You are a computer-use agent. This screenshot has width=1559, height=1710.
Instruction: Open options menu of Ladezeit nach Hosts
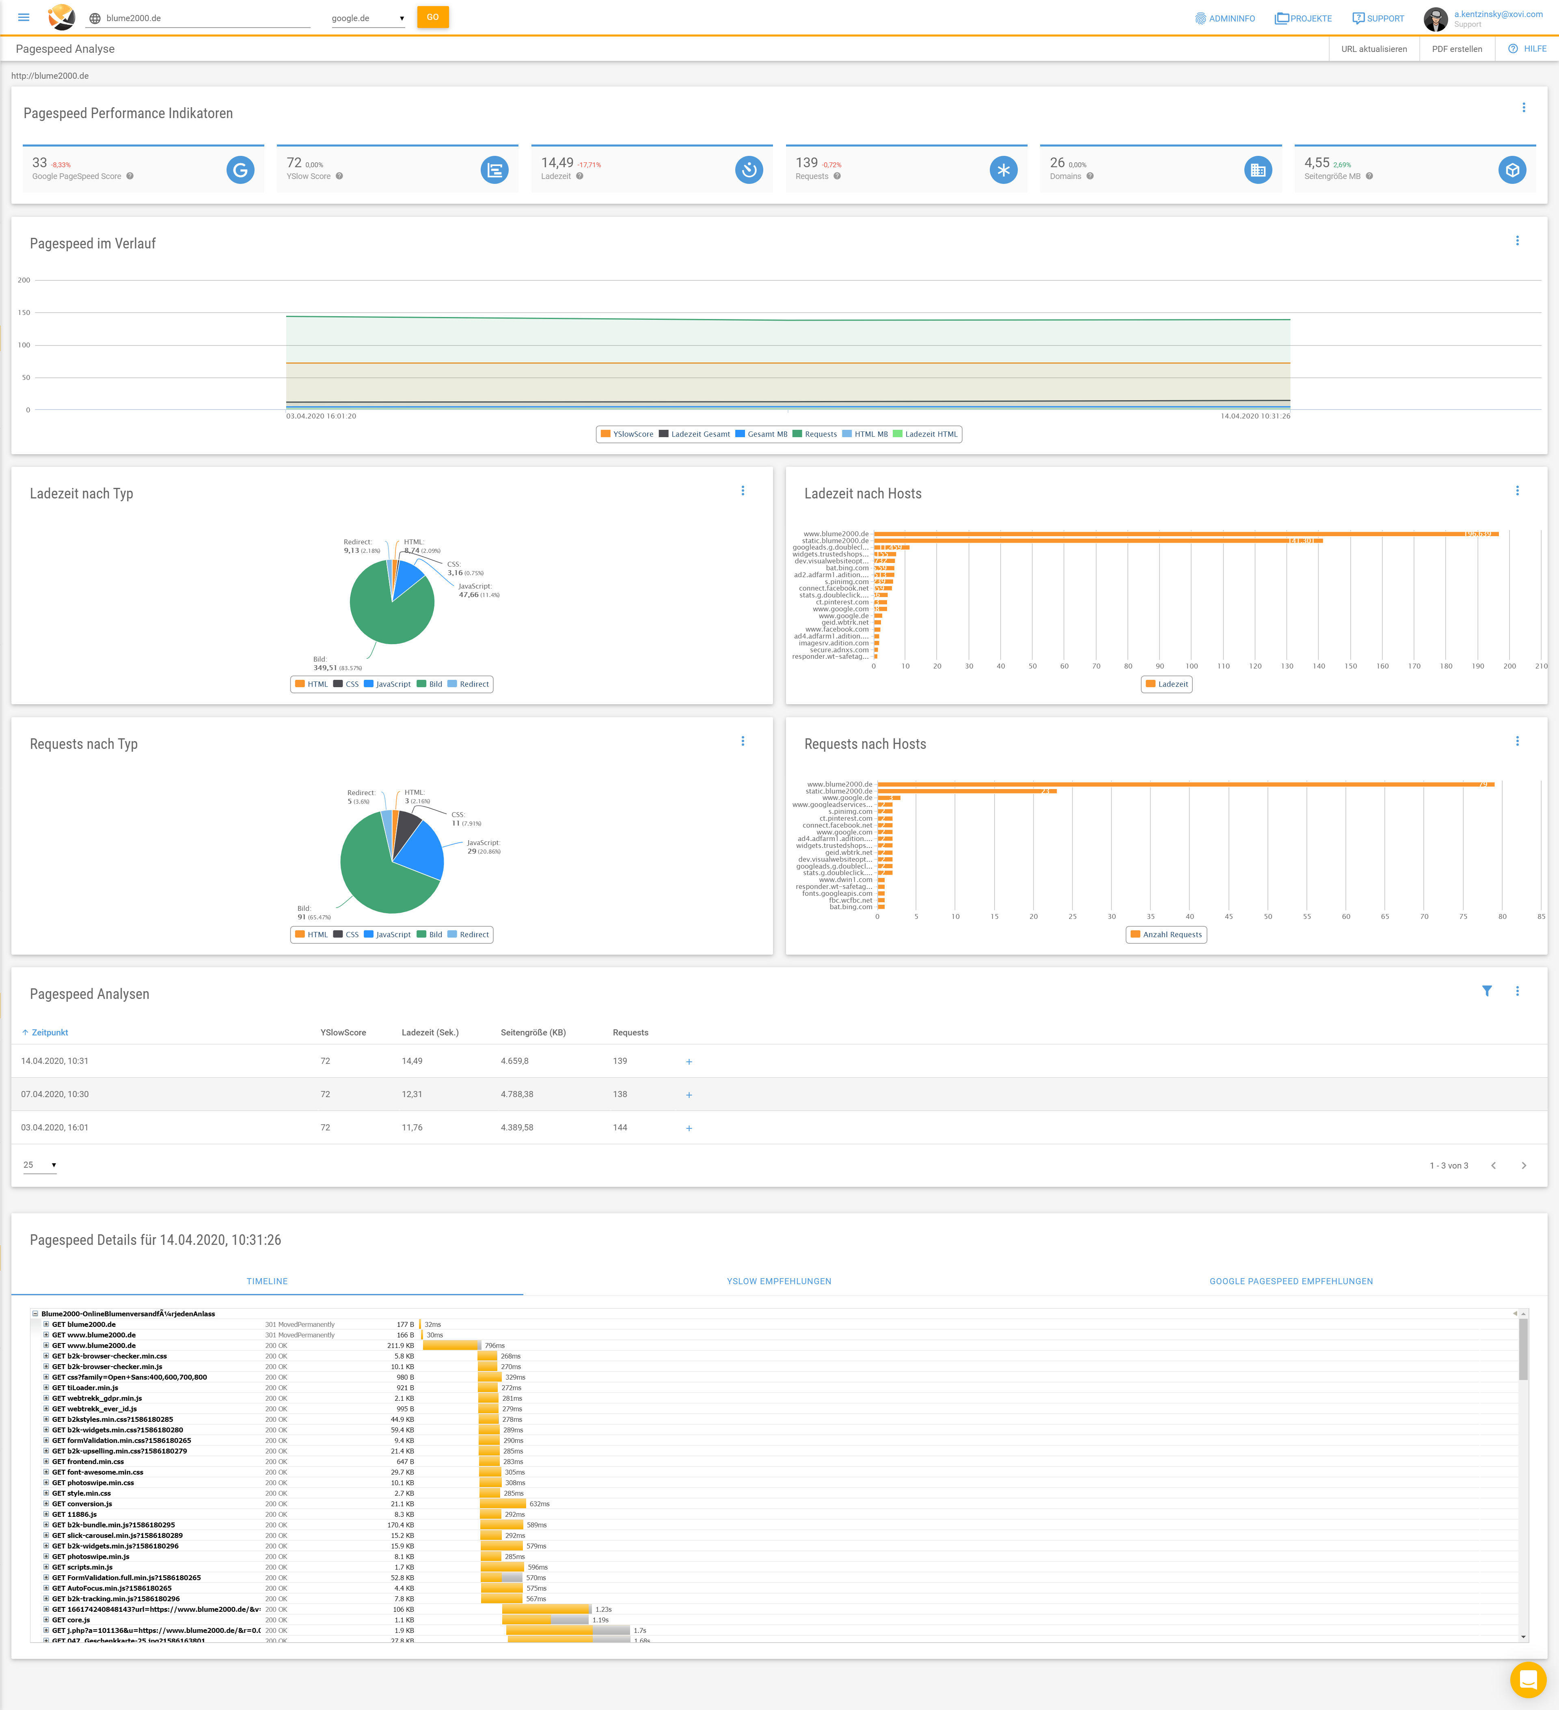1518,491
